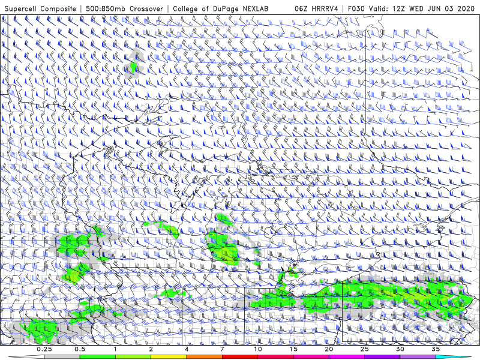
Task: Click the '500:850mb Crossover' header label
Action: click(x=124, y=8)
